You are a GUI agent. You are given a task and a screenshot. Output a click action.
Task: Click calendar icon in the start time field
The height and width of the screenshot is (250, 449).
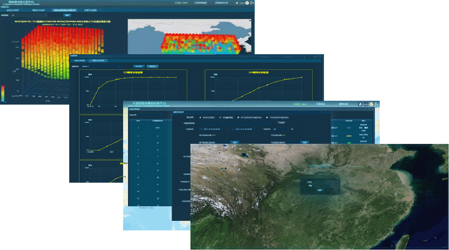pyautogui.click(x=201, y=129)
